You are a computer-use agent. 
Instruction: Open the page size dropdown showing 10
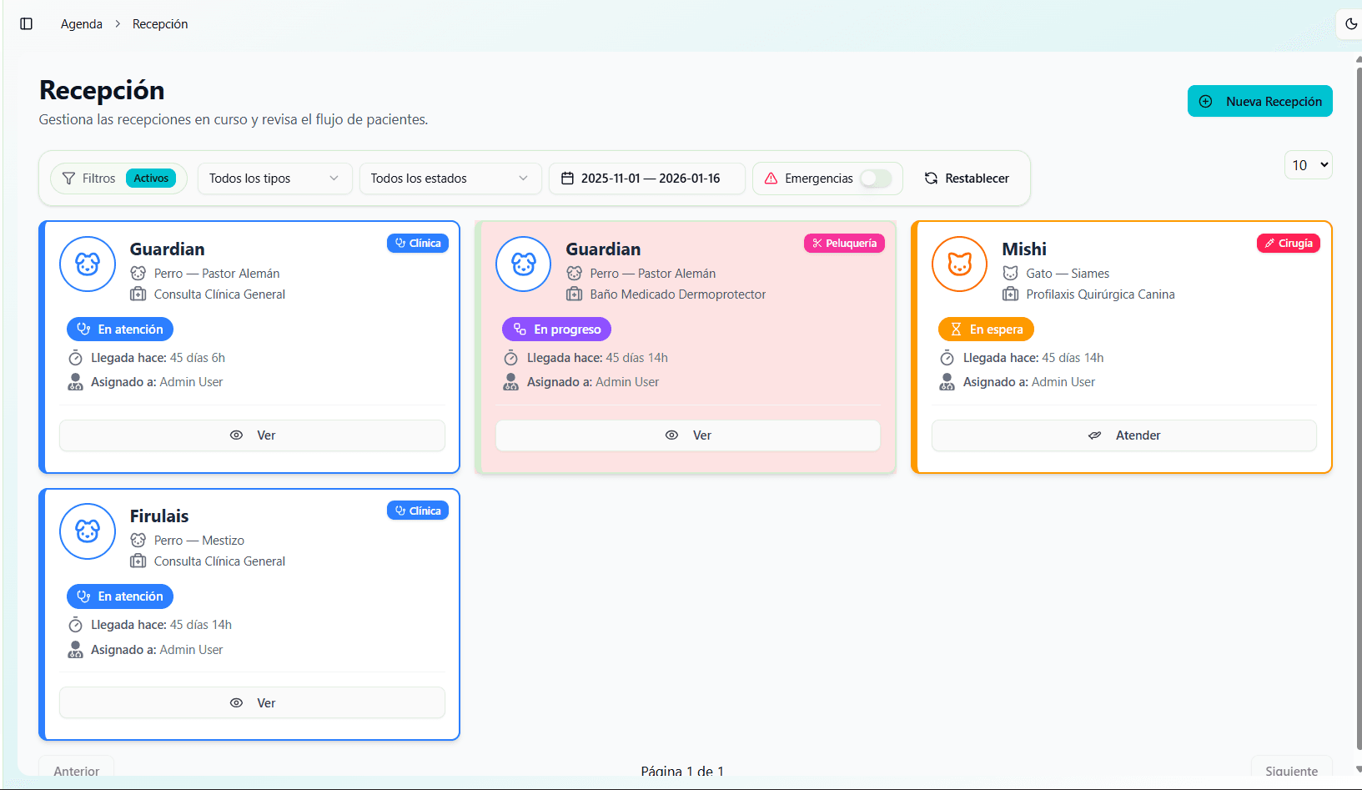pyautogui.click(x=1308, y=165)
